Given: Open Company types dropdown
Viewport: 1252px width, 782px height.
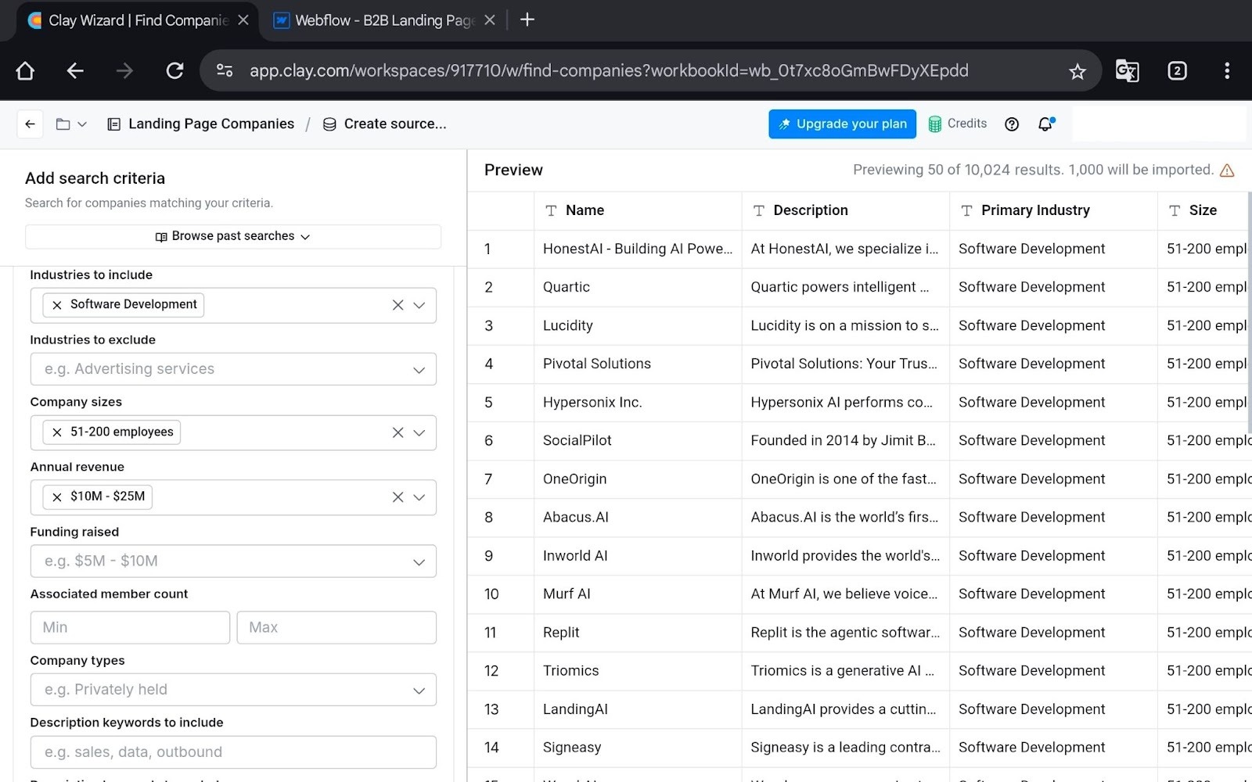Looking at the screenshot, I should click(x=233, y=690).
